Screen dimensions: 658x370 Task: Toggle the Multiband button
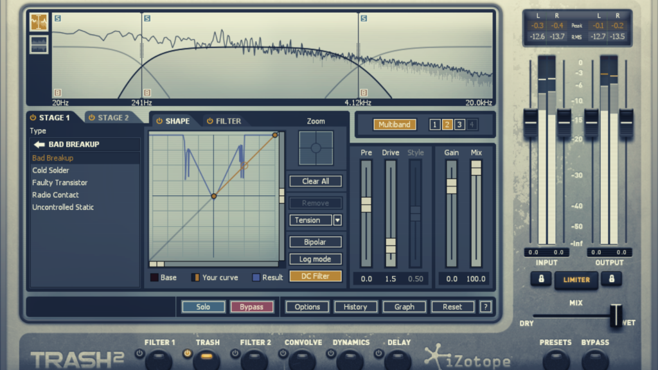pyautogui.click(x=395, y=125)
